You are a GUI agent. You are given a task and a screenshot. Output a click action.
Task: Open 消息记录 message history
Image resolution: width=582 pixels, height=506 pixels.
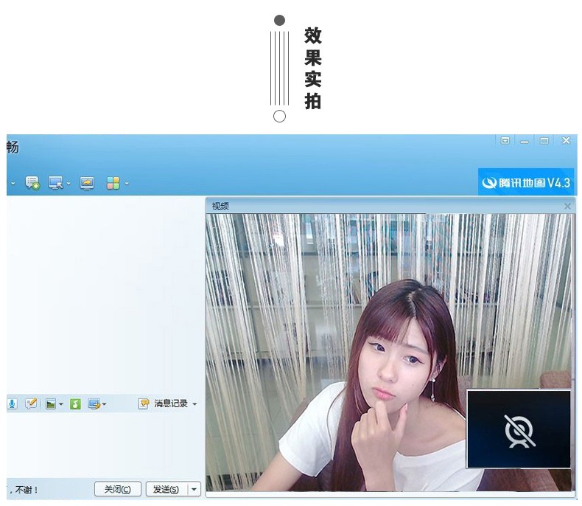(x=171, y=403)
